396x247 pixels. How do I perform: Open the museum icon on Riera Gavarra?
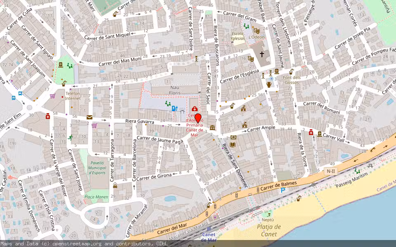click(x=212, y=127)
